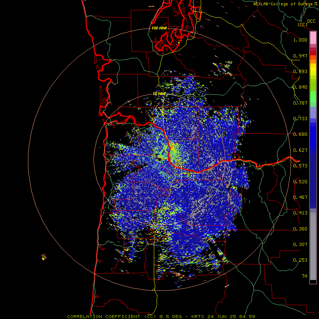This screenshot has height=319, width=319.
Task: Click the radar site center on the map
Action: [x=159, y=159]
